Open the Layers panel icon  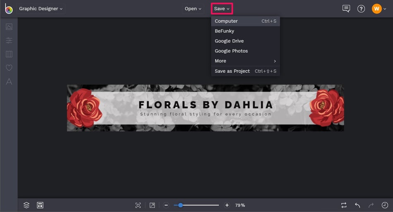tap(26, 205)
